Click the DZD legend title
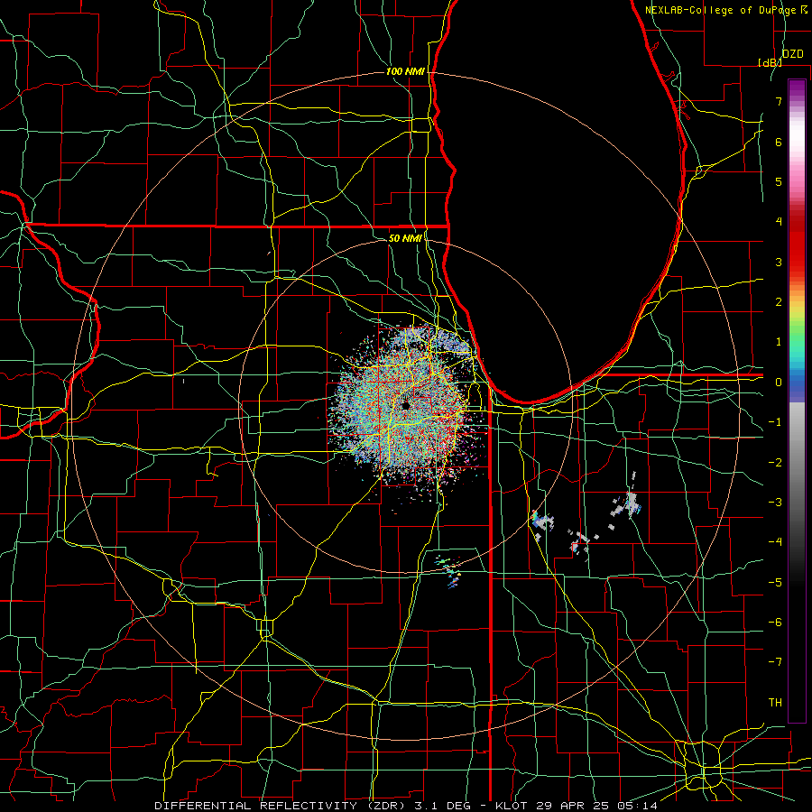The width and height of the screenshot is (812, 812). tap(792, 54)
